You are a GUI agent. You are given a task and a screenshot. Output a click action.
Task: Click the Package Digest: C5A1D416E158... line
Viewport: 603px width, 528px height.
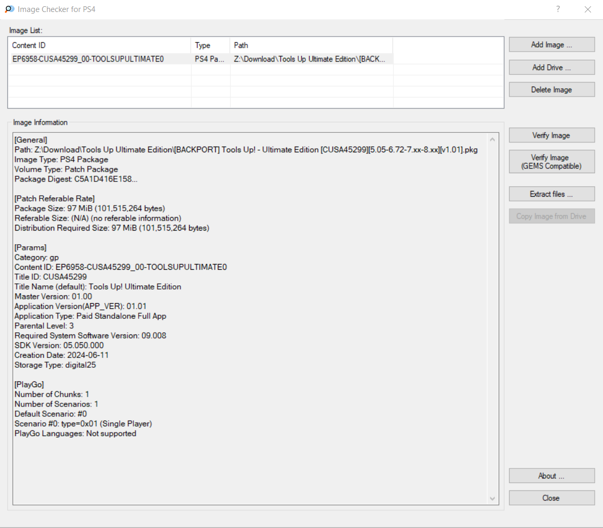76,179
